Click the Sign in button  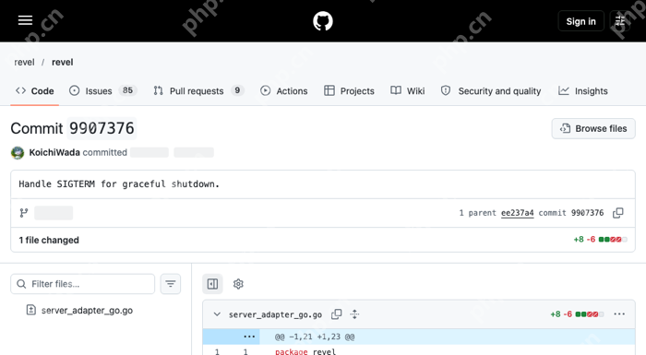pos(580,21)
